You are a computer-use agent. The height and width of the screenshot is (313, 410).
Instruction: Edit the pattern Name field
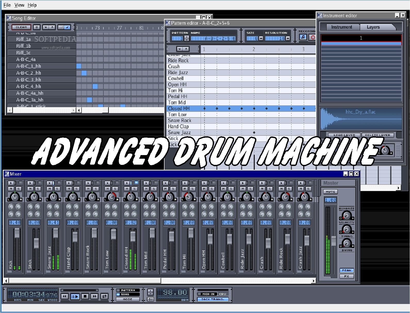pos(213,38)
